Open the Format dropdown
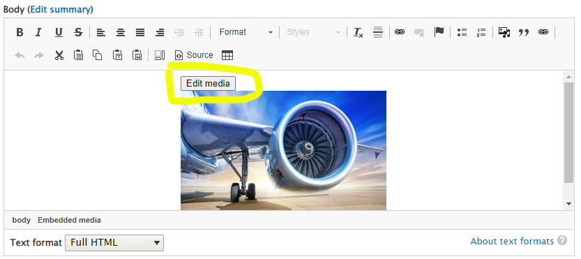This screenshot has width=581, height=259. click(246, 32)
